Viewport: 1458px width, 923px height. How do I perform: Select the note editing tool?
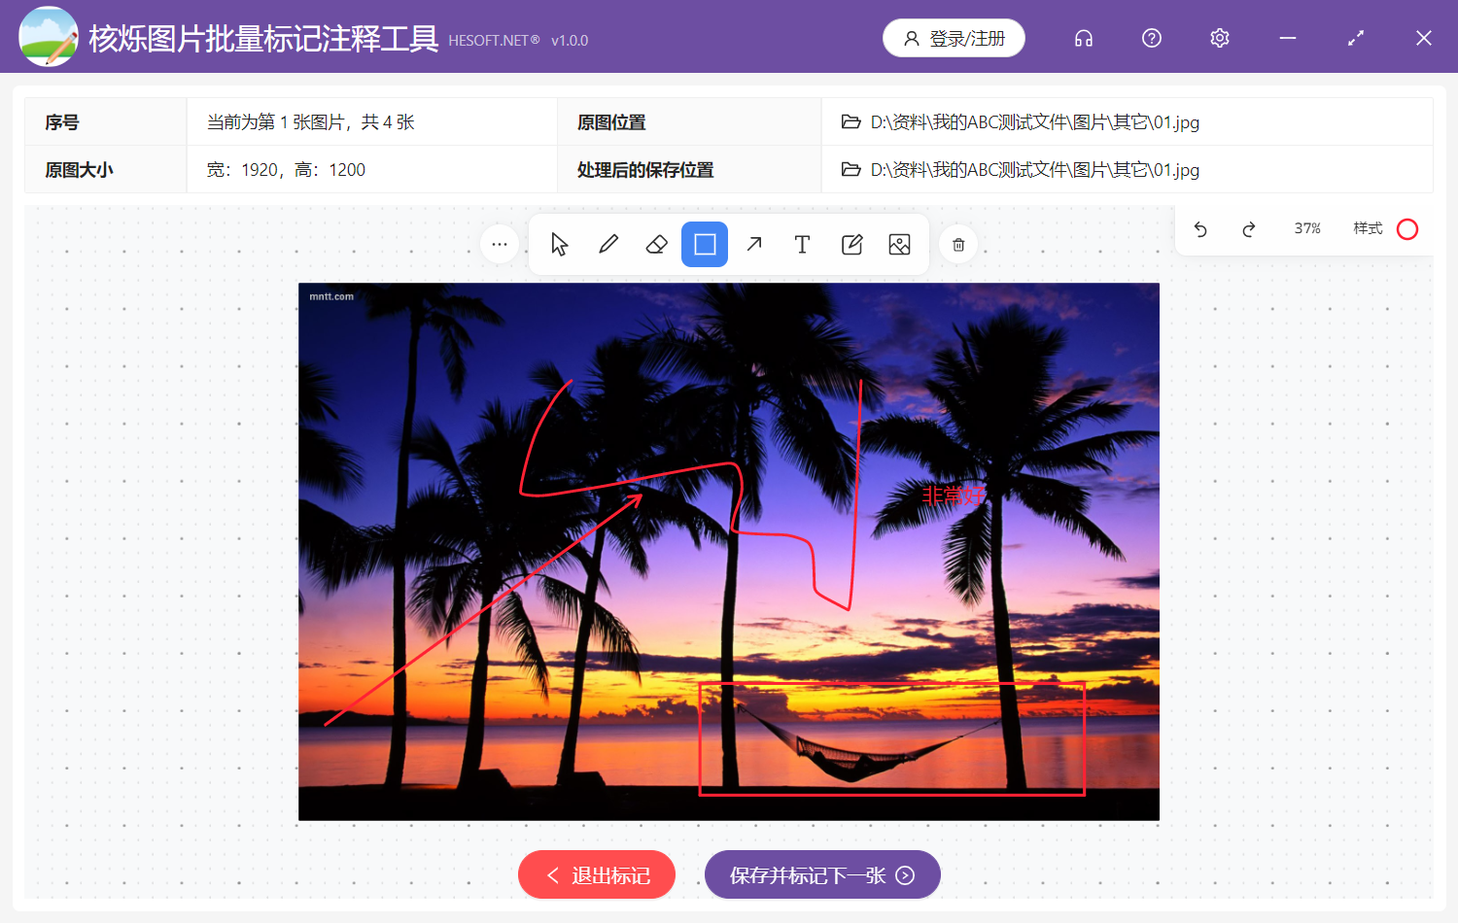tap(851, 244)
